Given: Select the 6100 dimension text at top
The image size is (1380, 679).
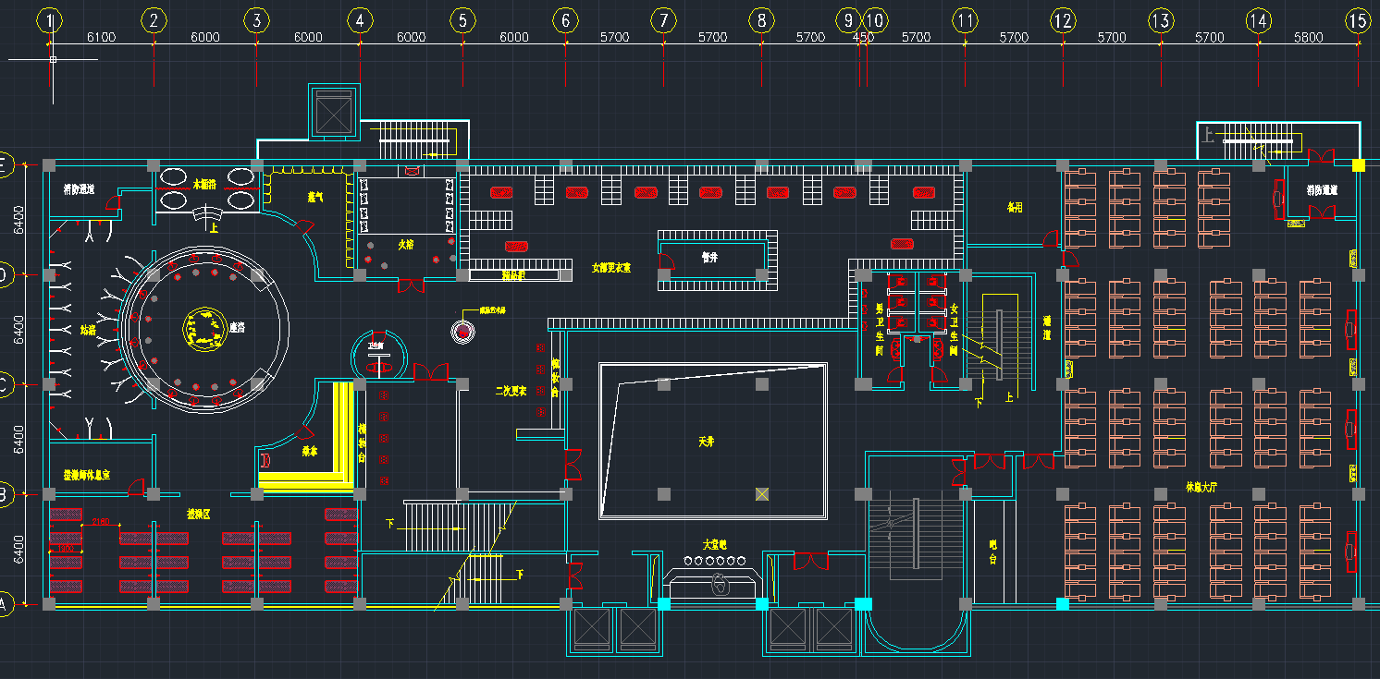Looking at the screenshot, I should [x=101, y=37].
